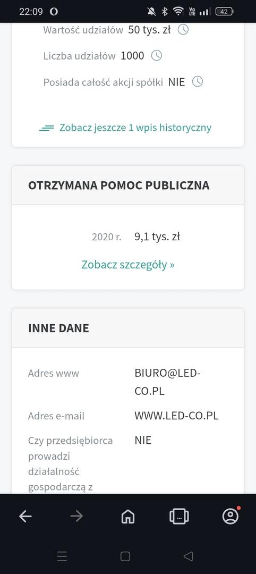The image size is (256, 574).
Task: Open the browser tabs switcher
Action: 179,516
